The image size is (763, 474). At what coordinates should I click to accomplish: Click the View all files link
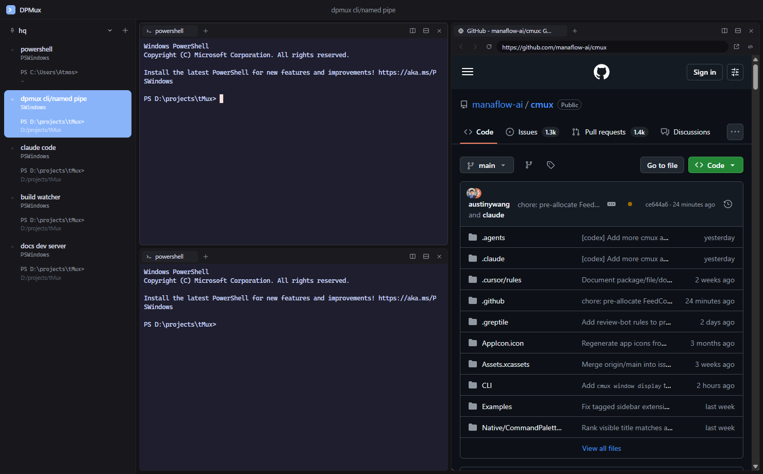click(602, 448)
